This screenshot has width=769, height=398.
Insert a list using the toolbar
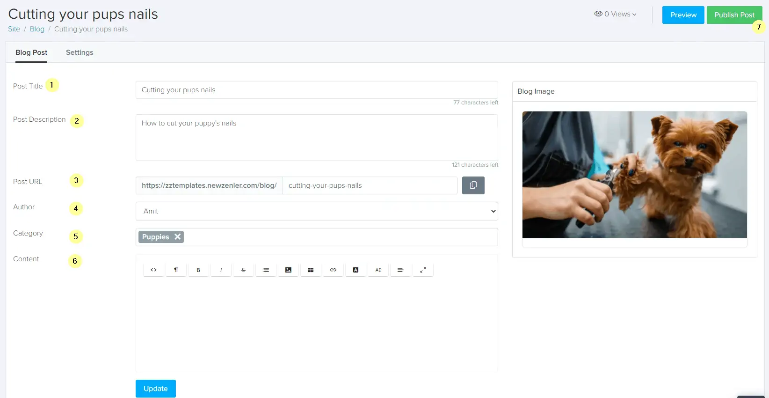[266, 270]
